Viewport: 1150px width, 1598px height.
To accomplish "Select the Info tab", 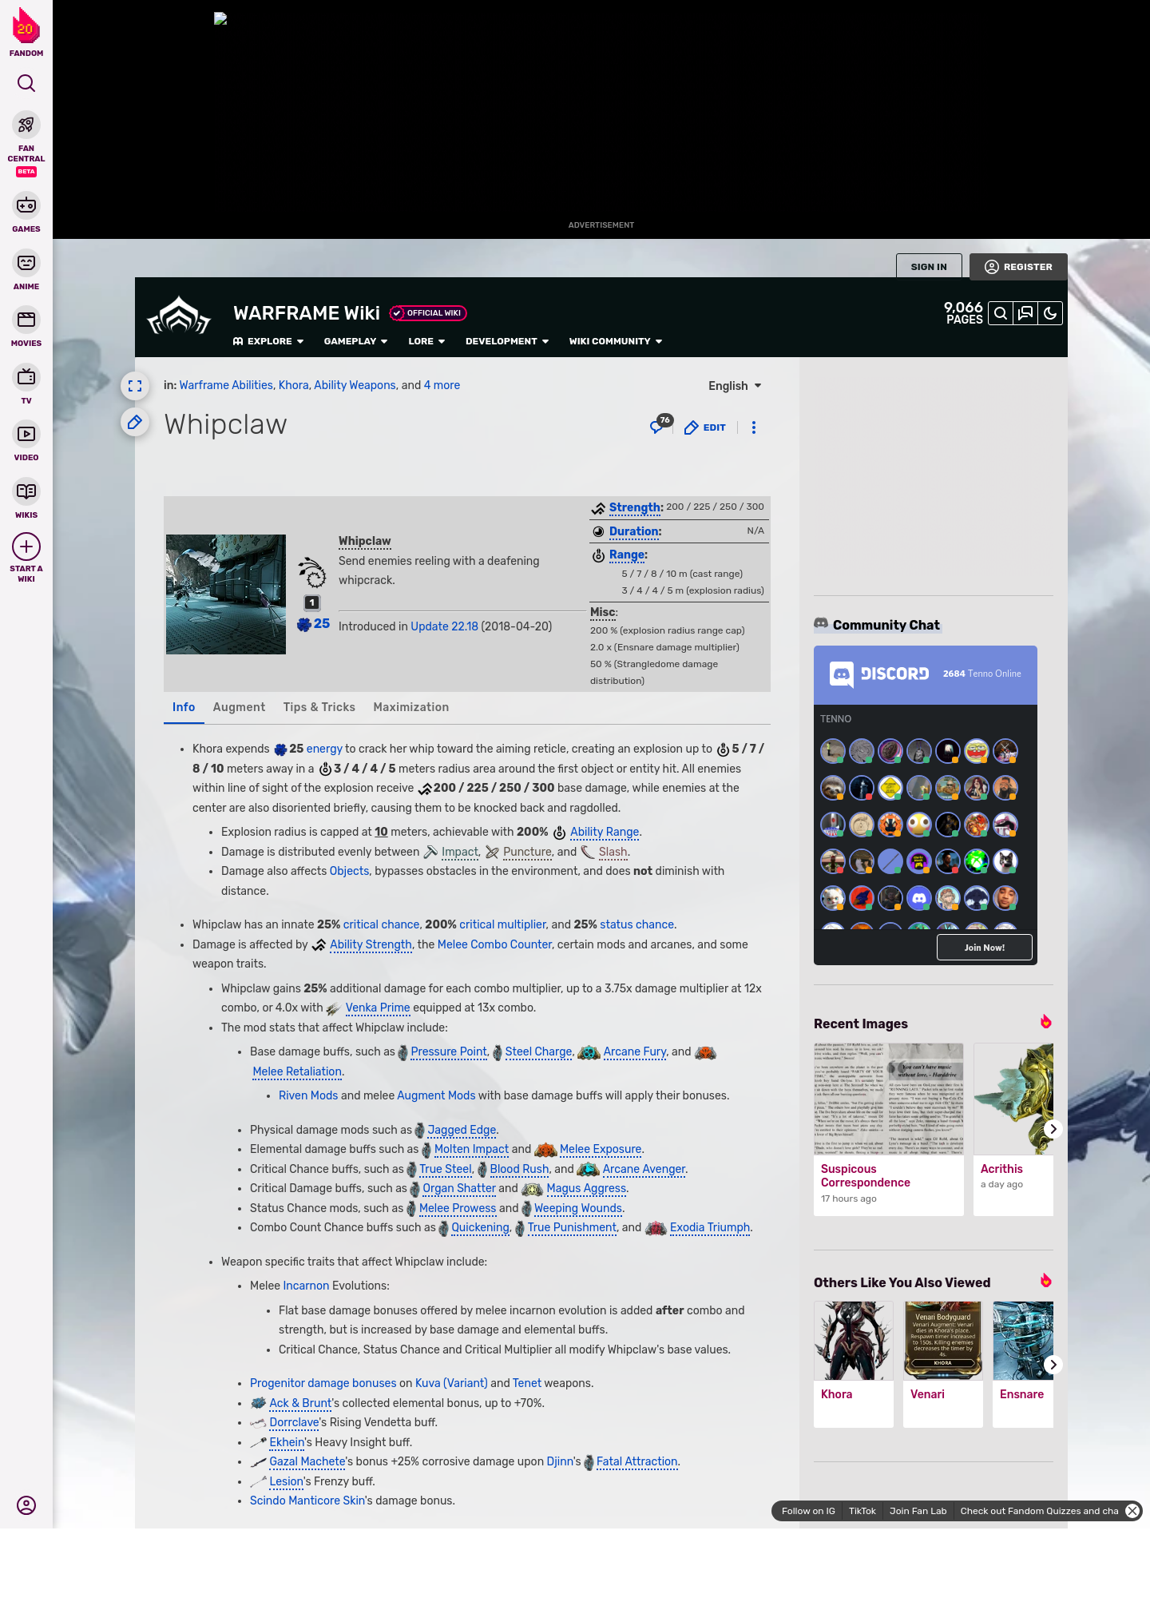I will (x=184, y=707).
